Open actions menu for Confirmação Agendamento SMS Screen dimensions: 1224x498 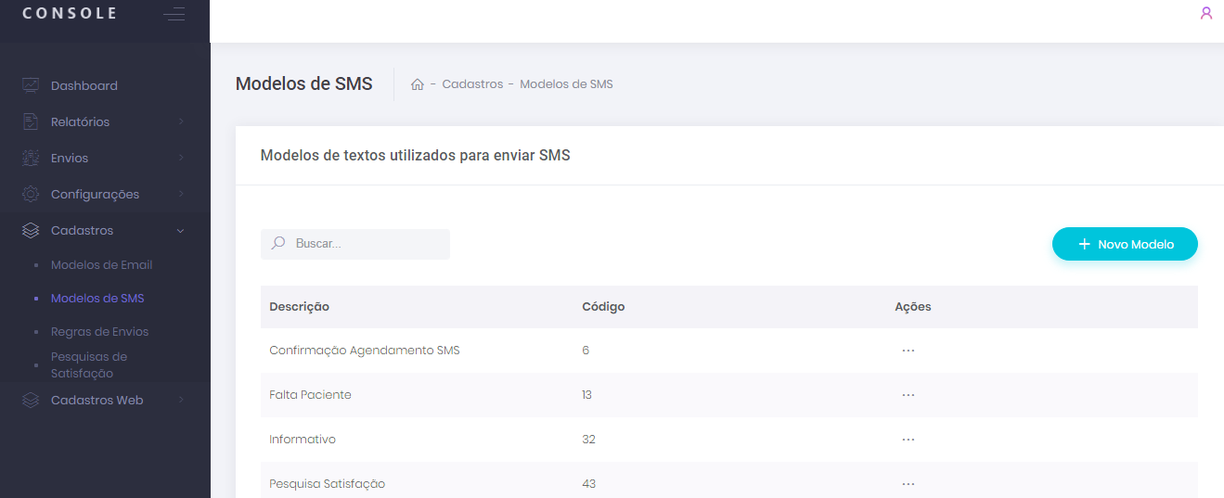tap(908, 351)
